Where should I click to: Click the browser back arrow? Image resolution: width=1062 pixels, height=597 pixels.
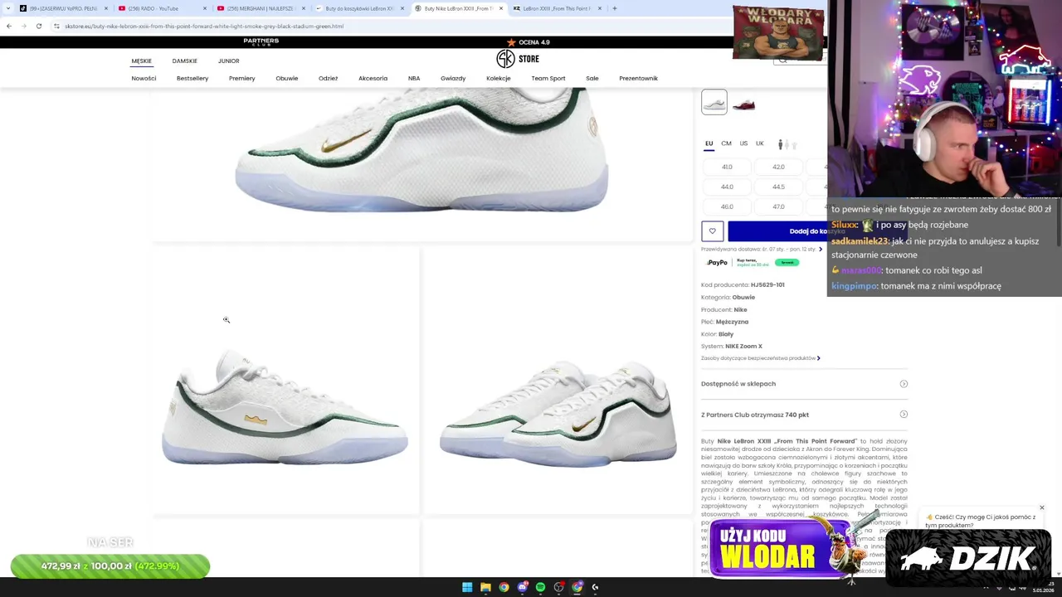[x=8, y=26]
